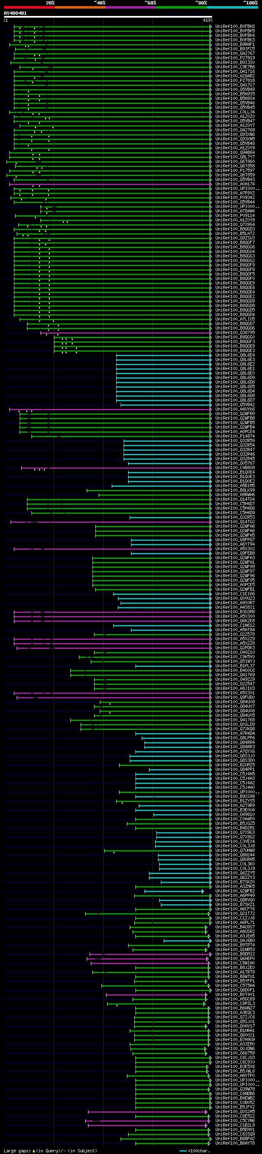Choose the UniRef100_C4B808 label
Viewport: 262px width, 1154px height.
[235, 467]
